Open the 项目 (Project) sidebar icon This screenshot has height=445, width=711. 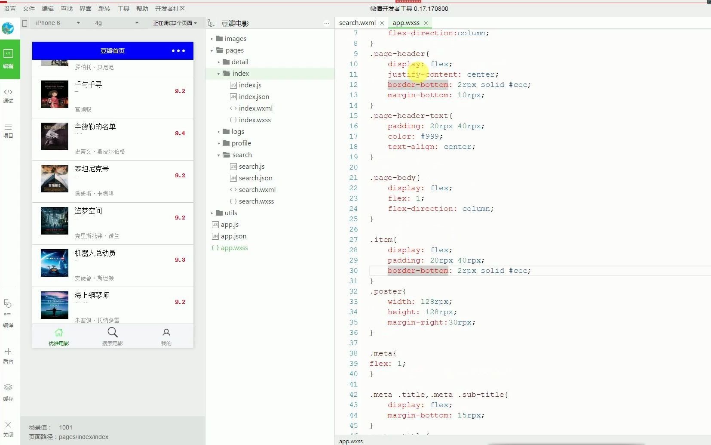(8, 131)
